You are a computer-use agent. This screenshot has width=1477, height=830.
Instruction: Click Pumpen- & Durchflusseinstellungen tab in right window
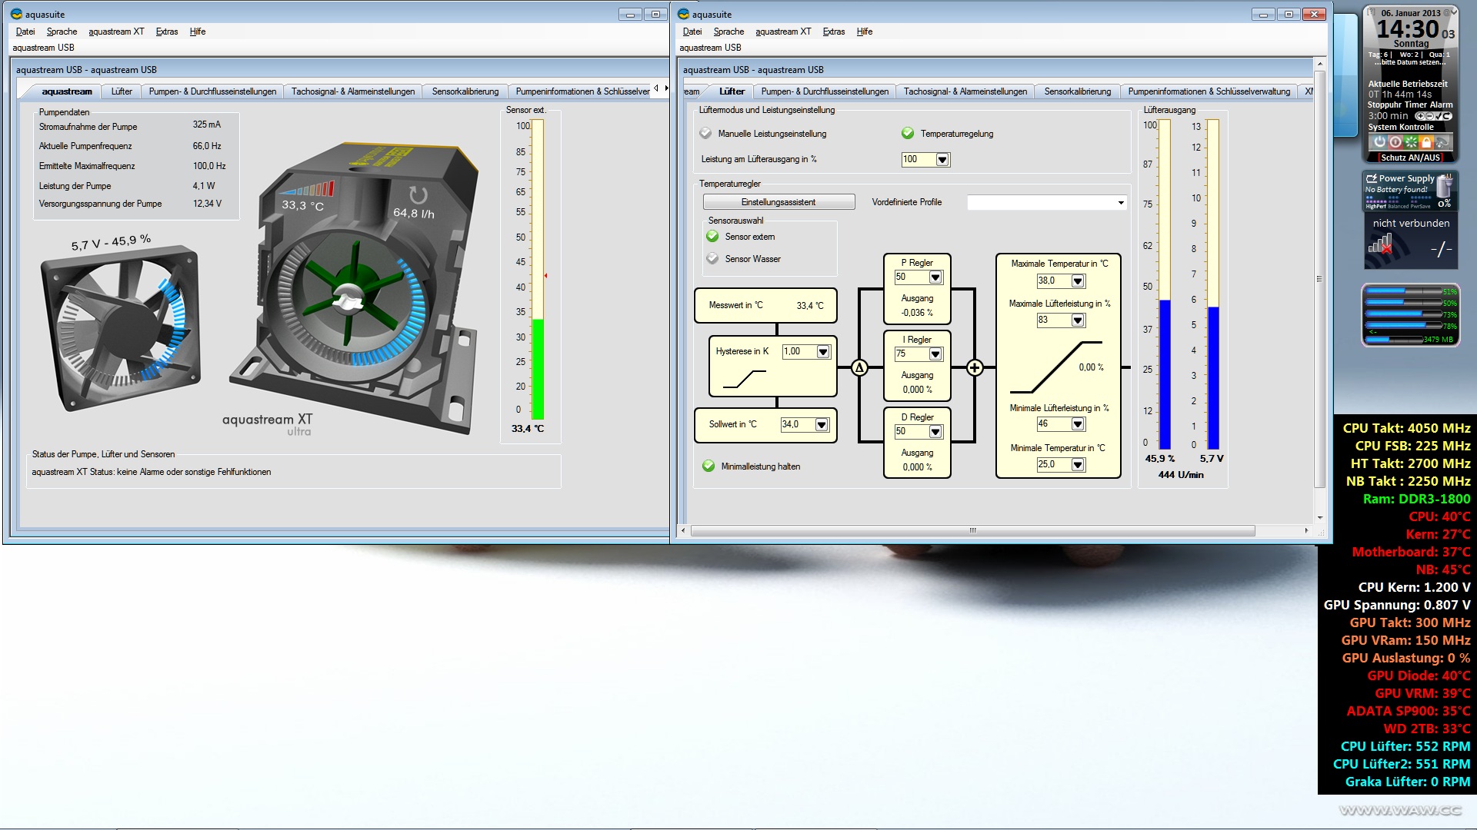click(x=824, y=91)
